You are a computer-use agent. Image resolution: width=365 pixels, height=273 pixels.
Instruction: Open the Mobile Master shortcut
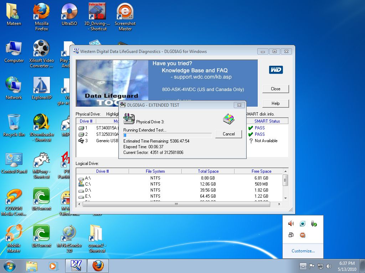click(14, 239)
